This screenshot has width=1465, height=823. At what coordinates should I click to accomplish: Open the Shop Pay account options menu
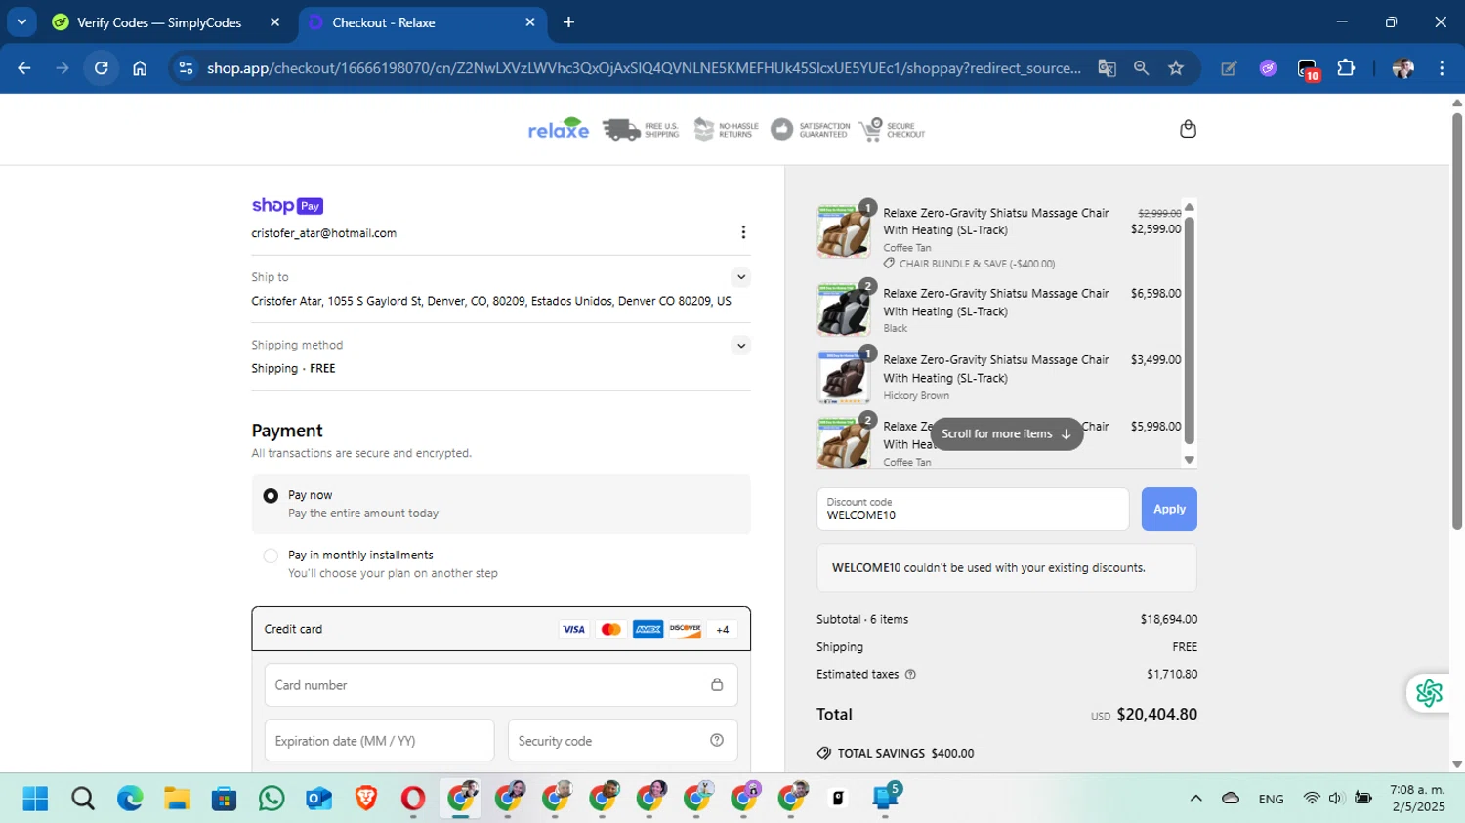point(743,232)
